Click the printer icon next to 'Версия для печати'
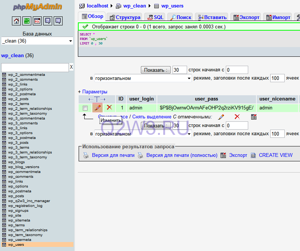The height and width of the screenshot is (251, 300). click(86, 155)
